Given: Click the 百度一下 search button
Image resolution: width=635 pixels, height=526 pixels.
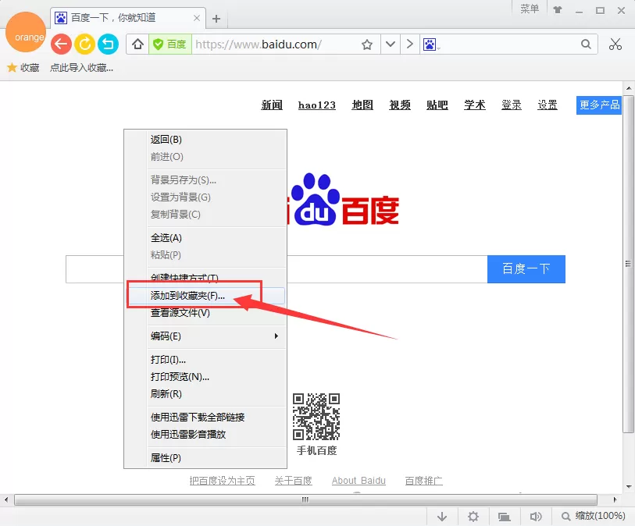Looking at the screenshot, I should (x=526, y=269).
